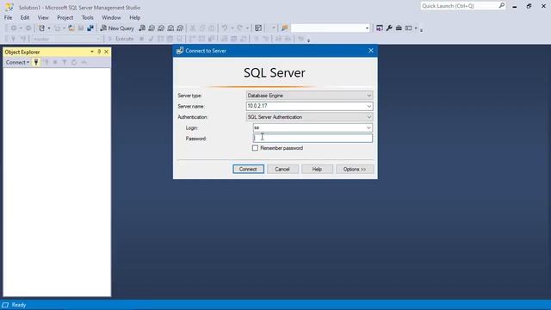
Task: Open Object Explorer window position dropdown arrow
Action: [92, 52]
